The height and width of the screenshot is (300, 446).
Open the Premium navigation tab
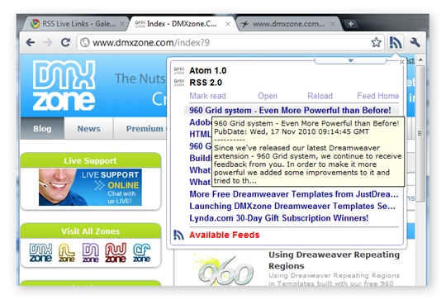(x=145, y=129)
